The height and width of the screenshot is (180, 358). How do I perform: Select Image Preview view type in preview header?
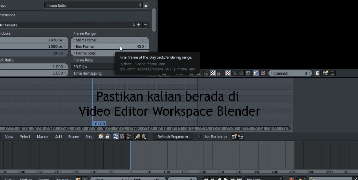tap(213, 73)
